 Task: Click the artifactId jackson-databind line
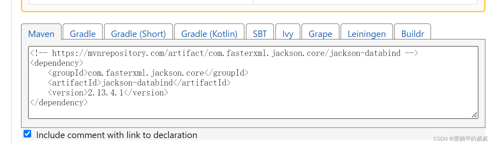[x=139, y=83]
